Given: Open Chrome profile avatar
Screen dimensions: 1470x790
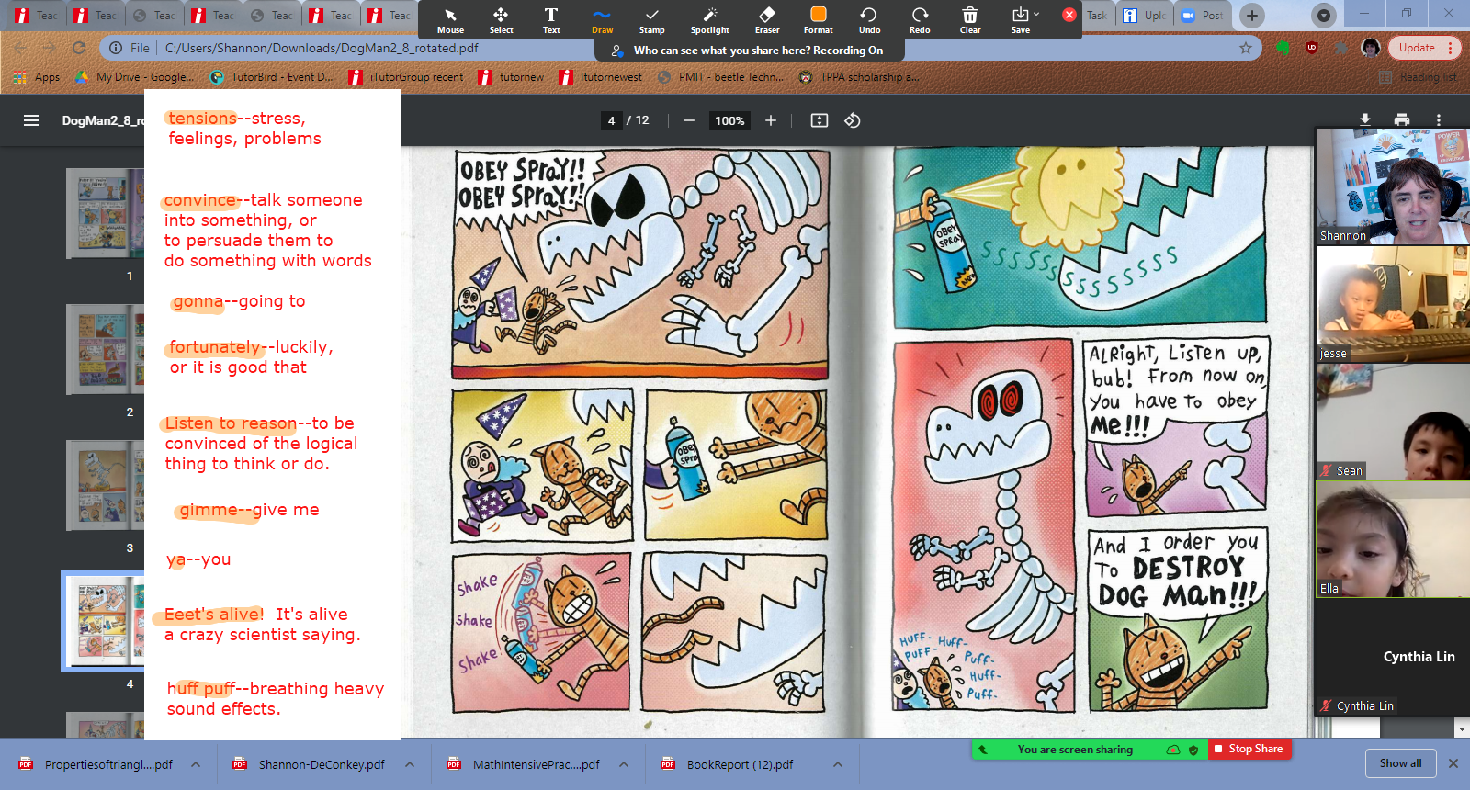Looking at the screenshot, I should [1371, 48].
